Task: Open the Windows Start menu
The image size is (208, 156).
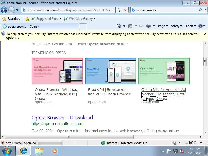Action: pyautogui.click(x=7, y=151)
